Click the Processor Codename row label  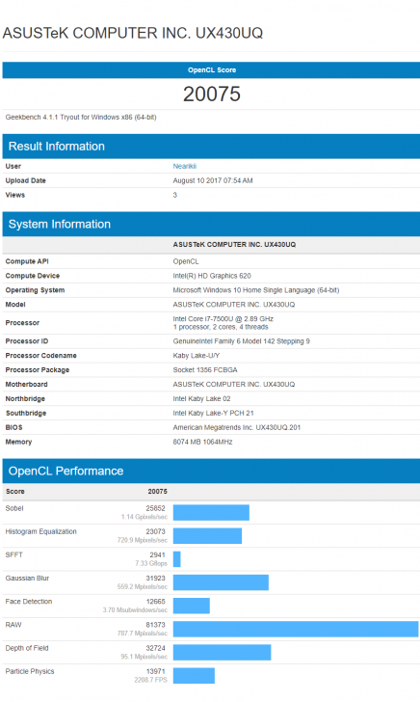point(40,356)
